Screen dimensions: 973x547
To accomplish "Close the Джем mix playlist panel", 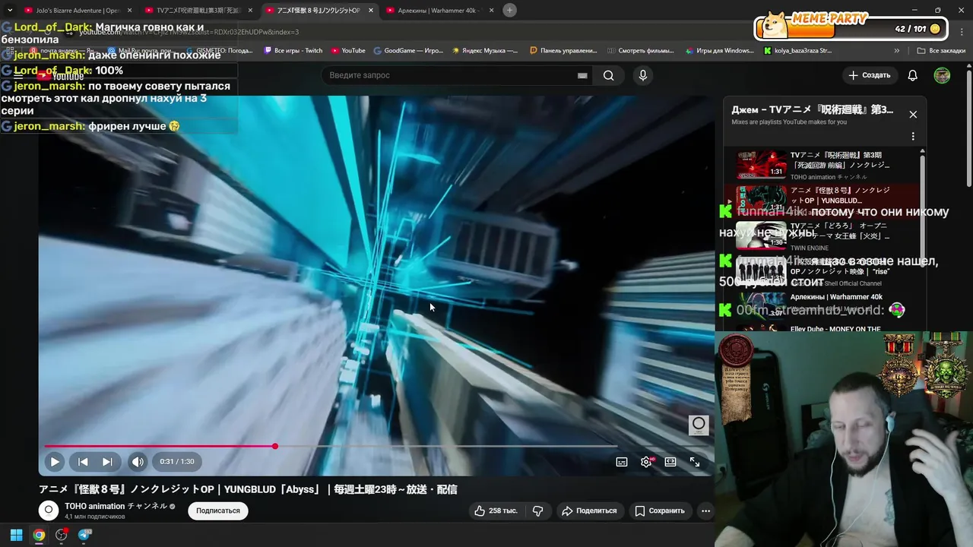I will pyautogui.click(x=913, y=114).
